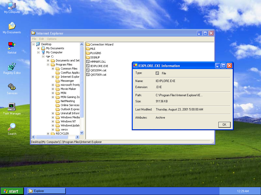
Task: Expand the RECYCLER tree node
Action: (48, 134)
